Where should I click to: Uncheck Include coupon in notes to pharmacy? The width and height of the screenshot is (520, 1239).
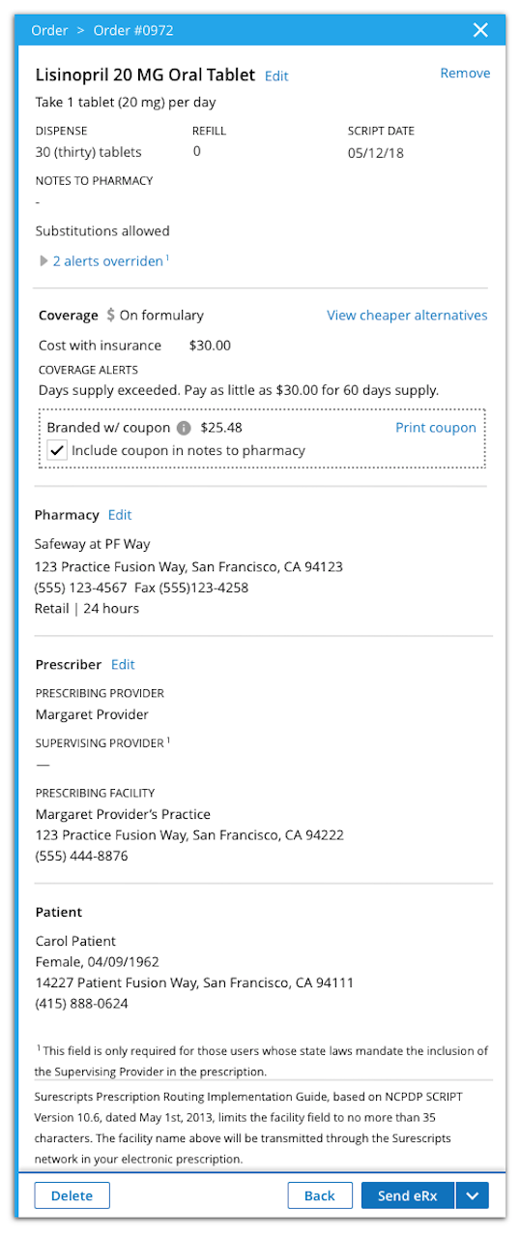click(x=57, y=450)
